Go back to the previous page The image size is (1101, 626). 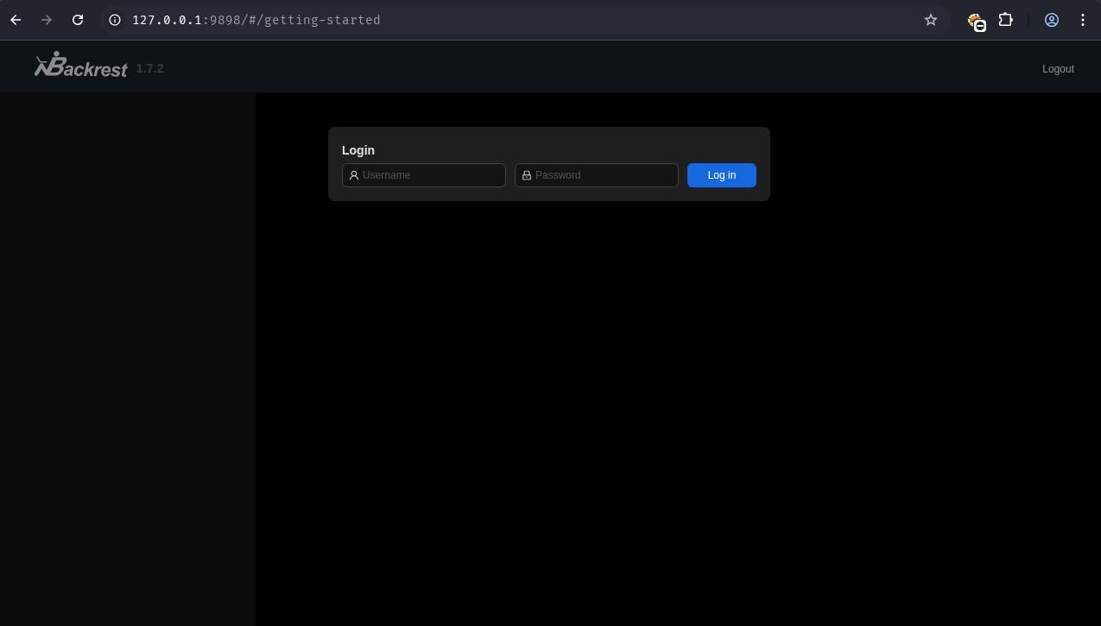16,20
